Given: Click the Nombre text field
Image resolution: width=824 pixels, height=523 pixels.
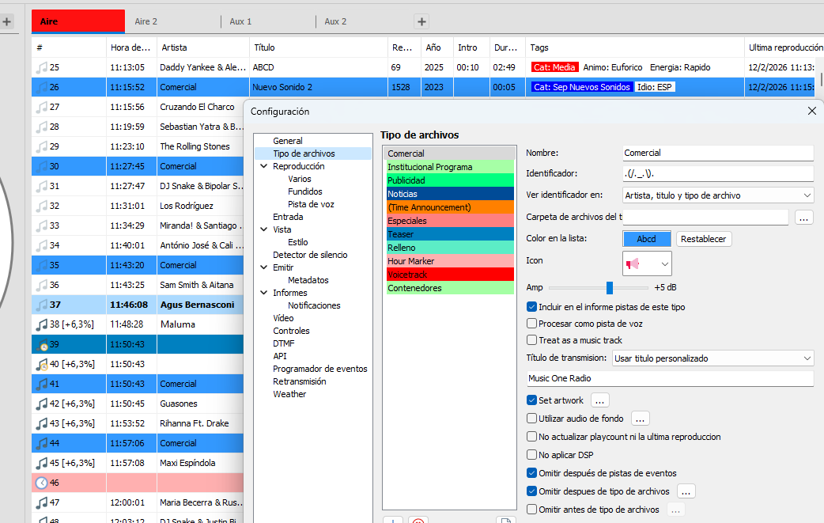Looking at the screenshot, I should click(x=717, y=153).
